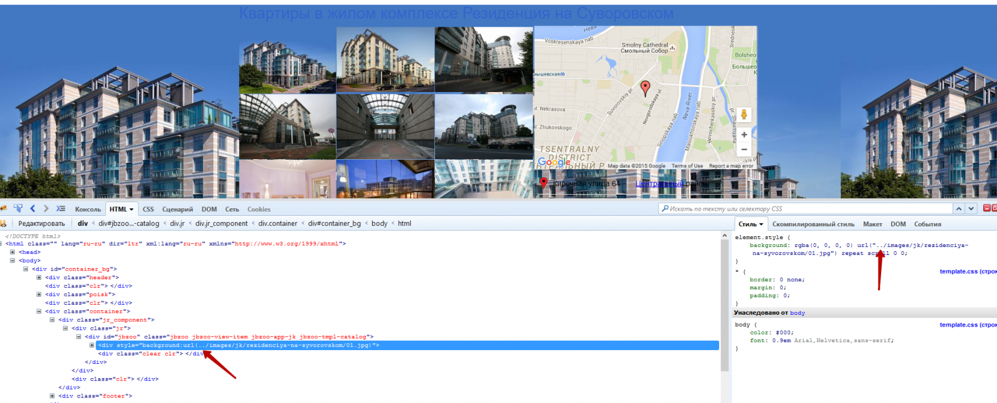The height and width of the screenshot is (403, 997).
Task: Click the Firebug inspect element icon
Action: point(18,208)
